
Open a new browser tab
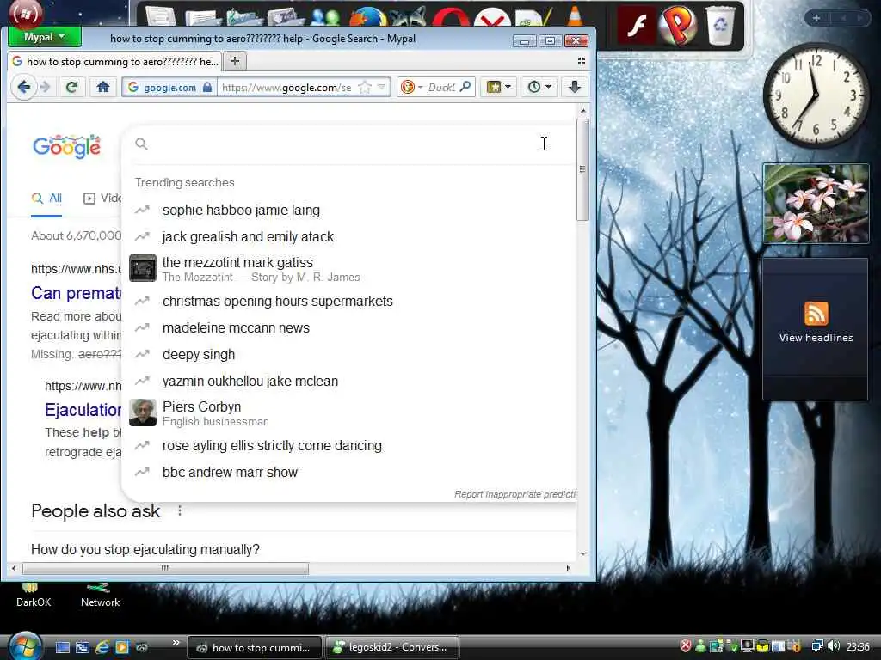click(x=235, y=61)
